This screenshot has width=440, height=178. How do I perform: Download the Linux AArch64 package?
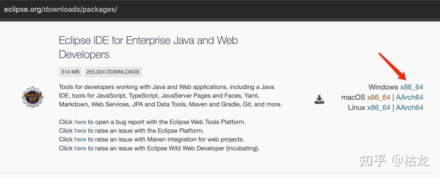(409, 108)
